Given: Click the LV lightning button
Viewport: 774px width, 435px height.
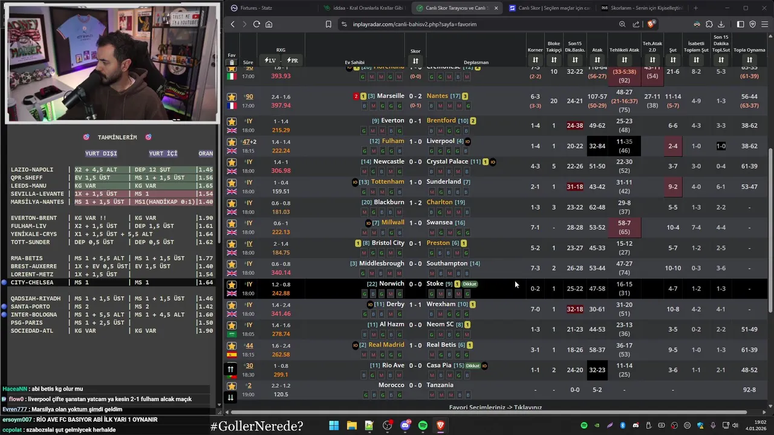Looking at the screenshot, I should pyautogui.click(x=270, y=60).
